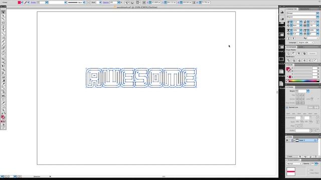
Task: Click the Stroke panel tab
Action: 290,87
